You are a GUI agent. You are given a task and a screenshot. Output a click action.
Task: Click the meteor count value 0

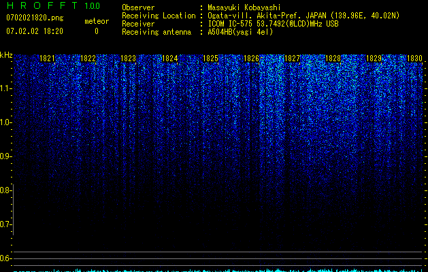tap(97, 31)
